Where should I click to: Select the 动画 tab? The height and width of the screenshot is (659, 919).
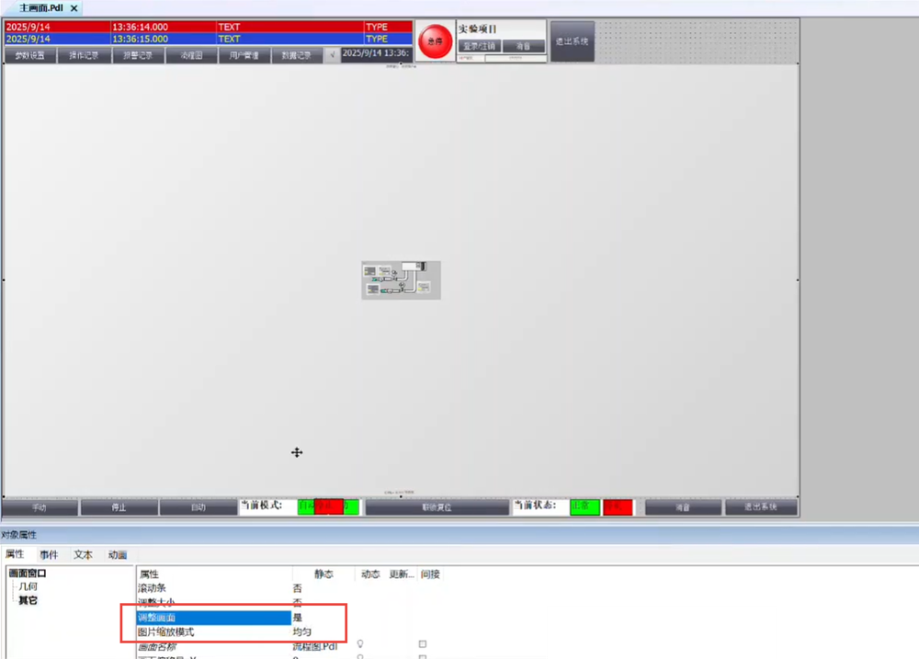point(117,554)
